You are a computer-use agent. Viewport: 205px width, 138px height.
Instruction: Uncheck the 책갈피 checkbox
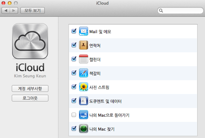74,73
